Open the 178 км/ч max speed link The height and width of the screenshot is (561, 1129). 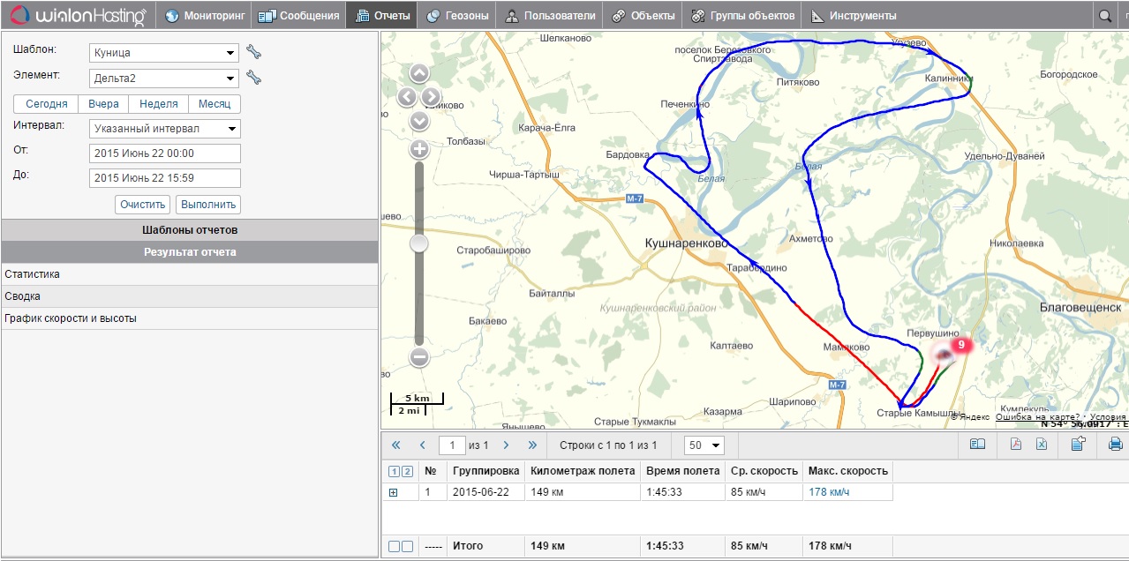tap(829, 492)
